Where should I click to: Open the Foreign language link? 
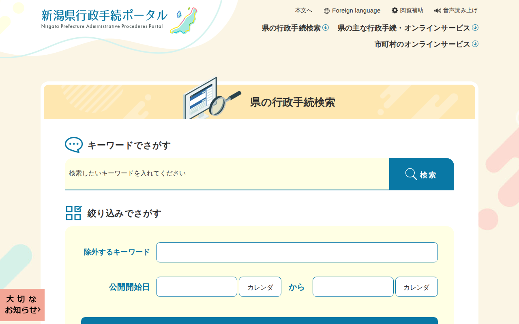[x=352, y=11]
